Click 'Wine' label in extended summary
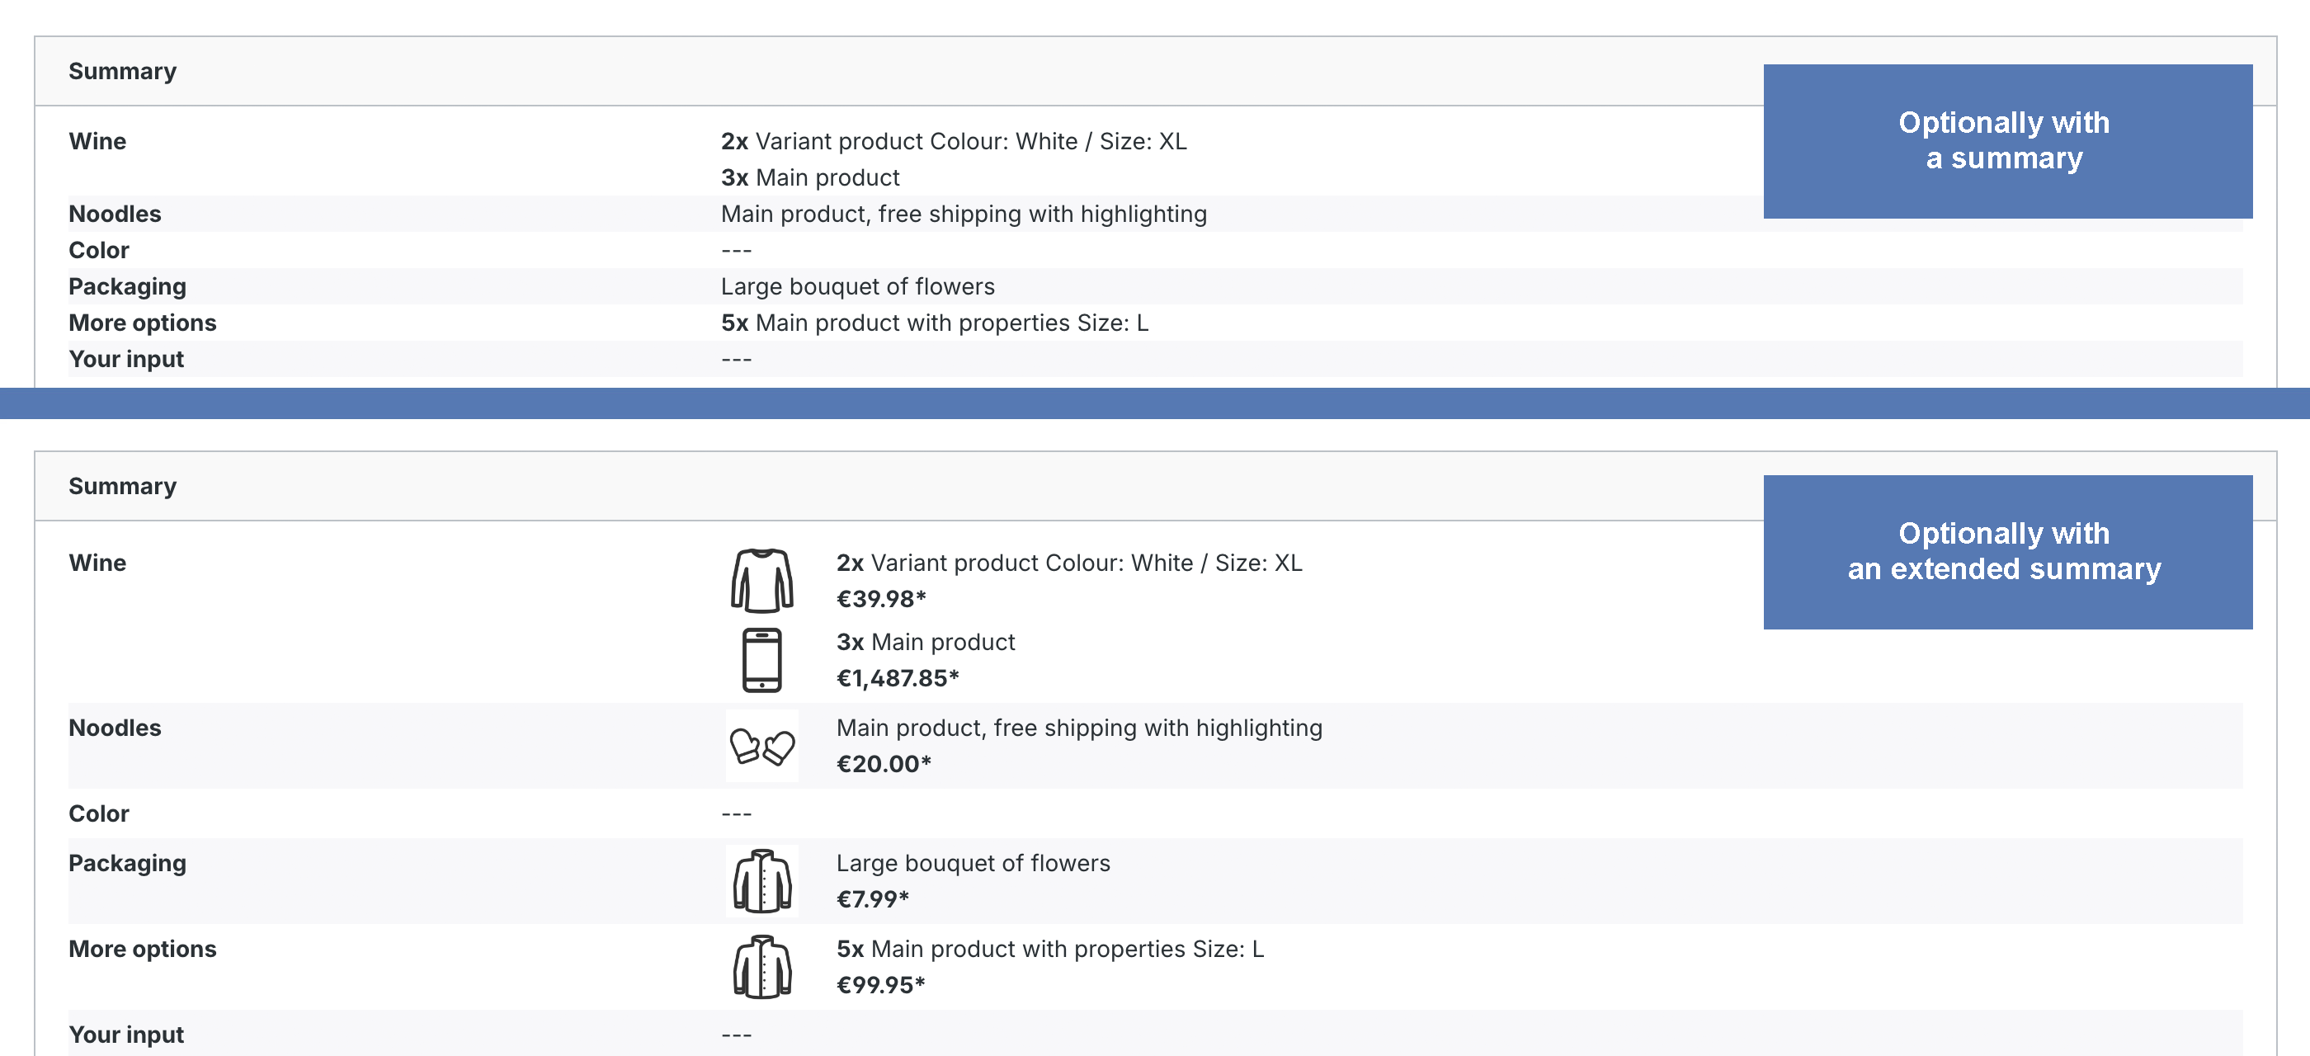2310x1056 pixels. pyautogui.click(x=97, y=563)
